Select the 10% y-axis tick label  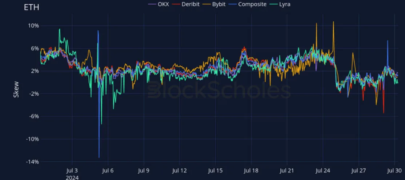point(33,26)
